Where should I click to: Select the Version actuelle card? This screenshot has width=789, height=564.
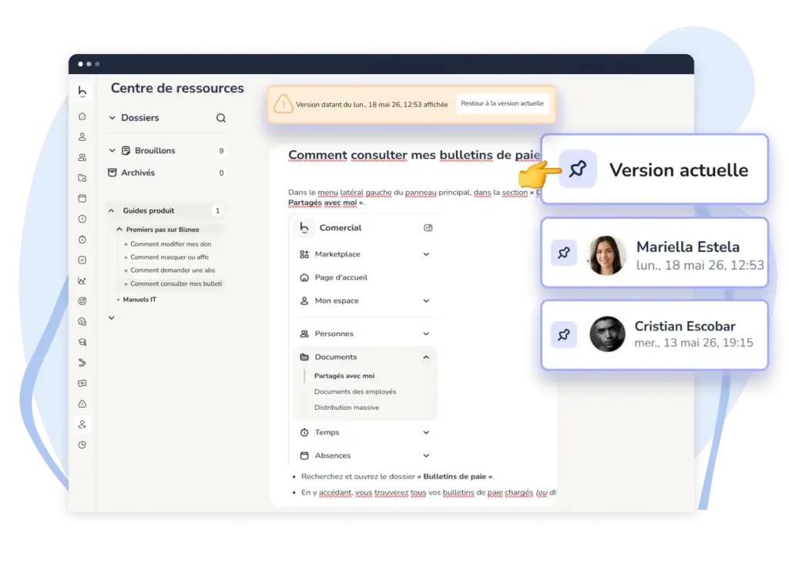coord(655,169)
